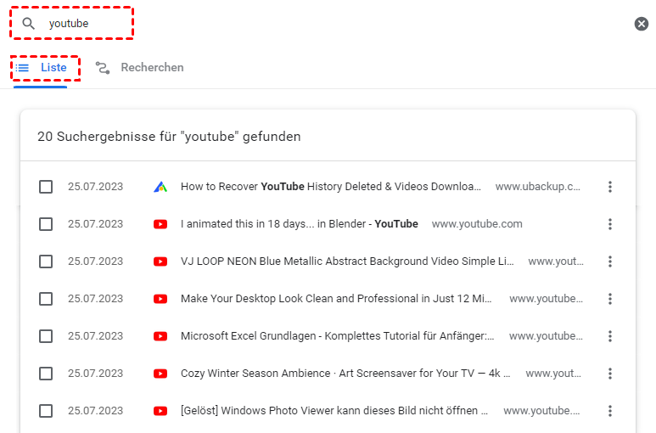
Task: Click the magnifier search icon
Action: click(x=29, y=24)
